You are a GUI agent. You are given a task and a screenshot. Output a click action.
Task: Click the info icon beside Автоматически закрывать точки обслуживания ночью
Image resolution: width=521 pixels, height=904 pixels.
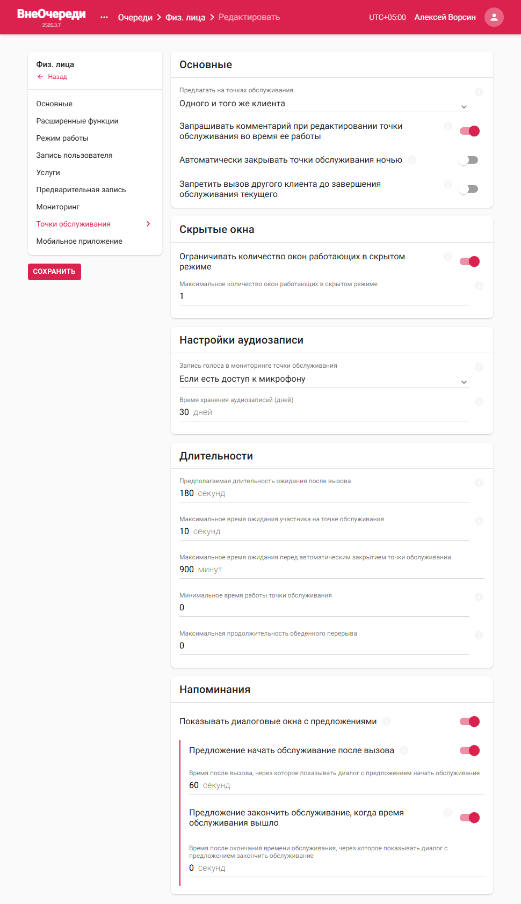(412, 160)
